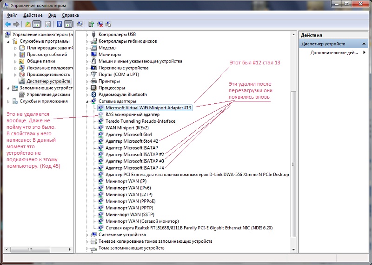
Task: Open the Properties toolbar icon
Action: click(x=48, y=24)
